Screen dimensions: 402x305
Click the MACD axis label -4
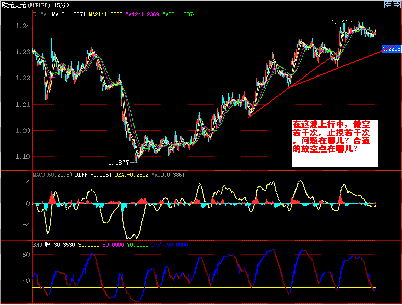point(26,225)
